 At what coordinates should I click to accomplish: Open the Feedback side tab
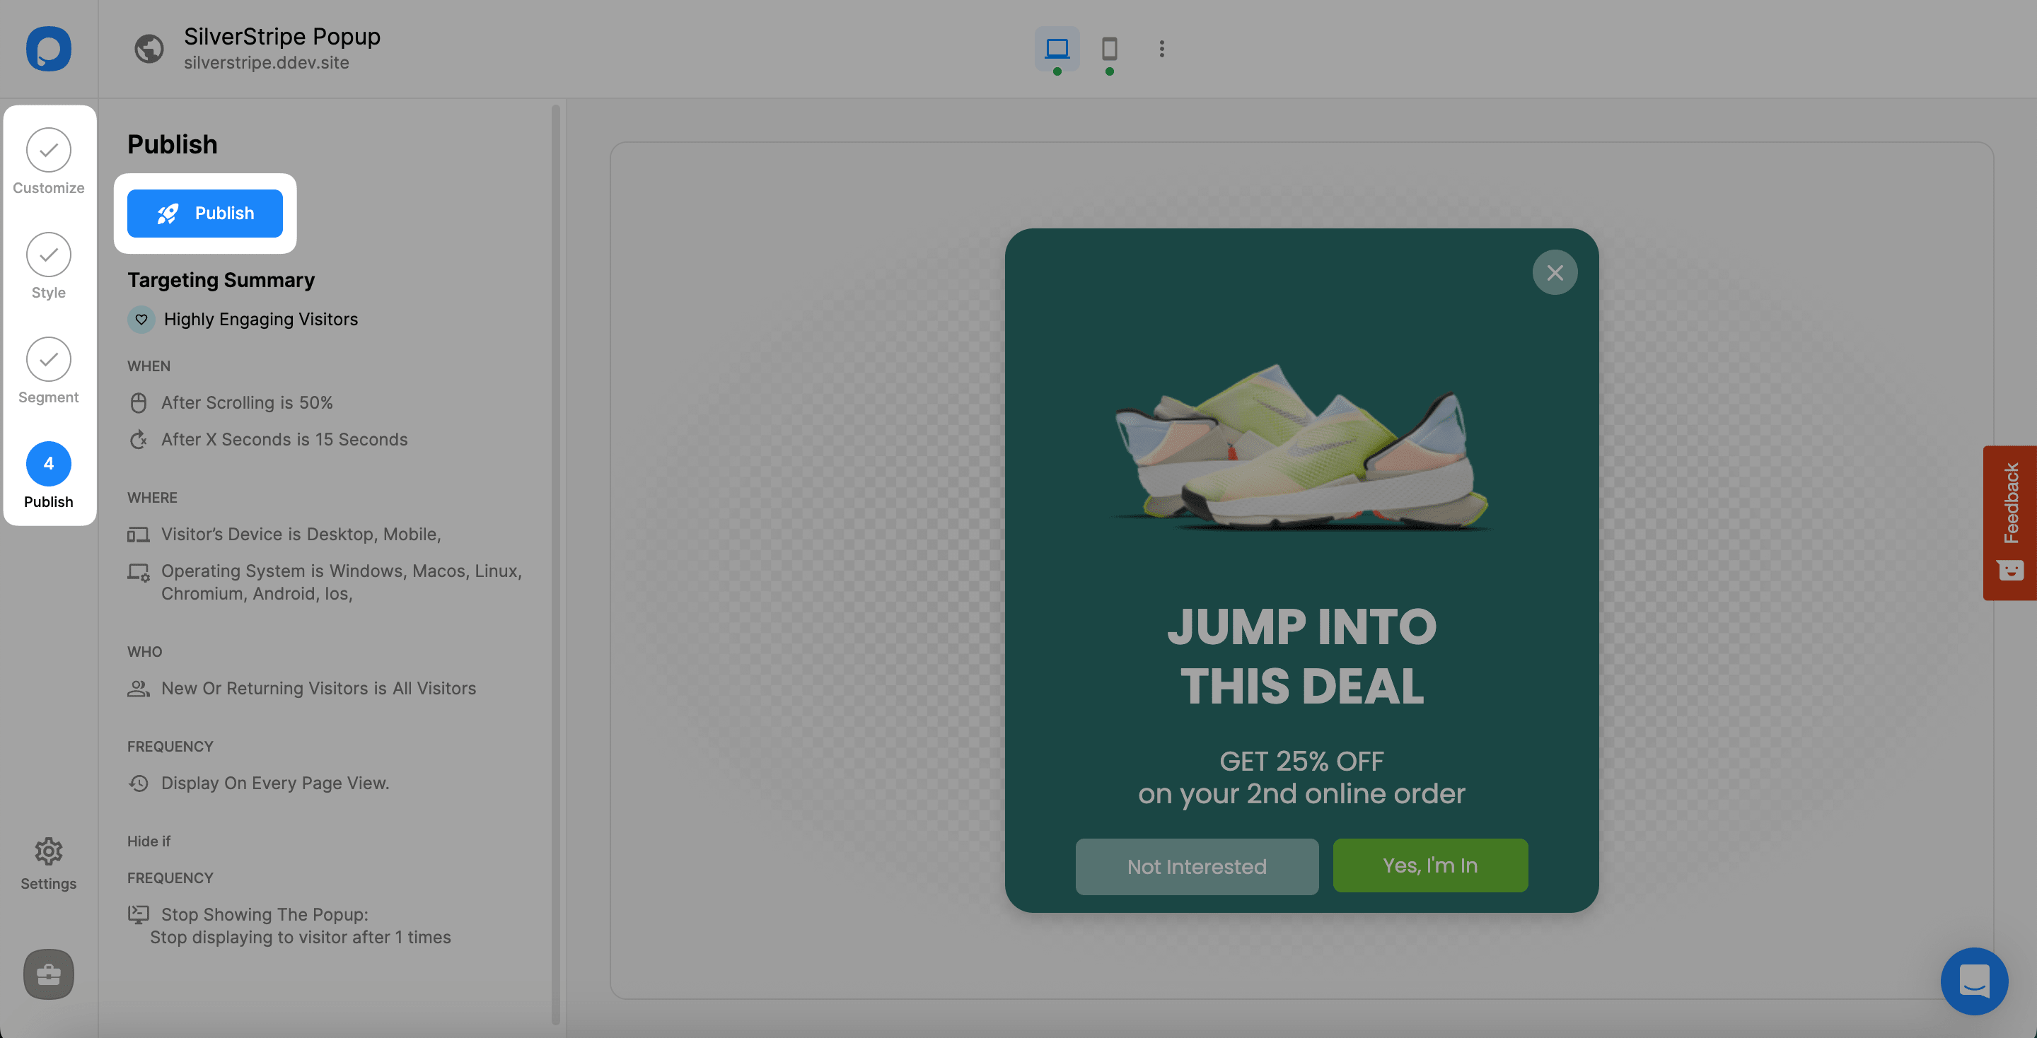click(x=2009, y=523)
